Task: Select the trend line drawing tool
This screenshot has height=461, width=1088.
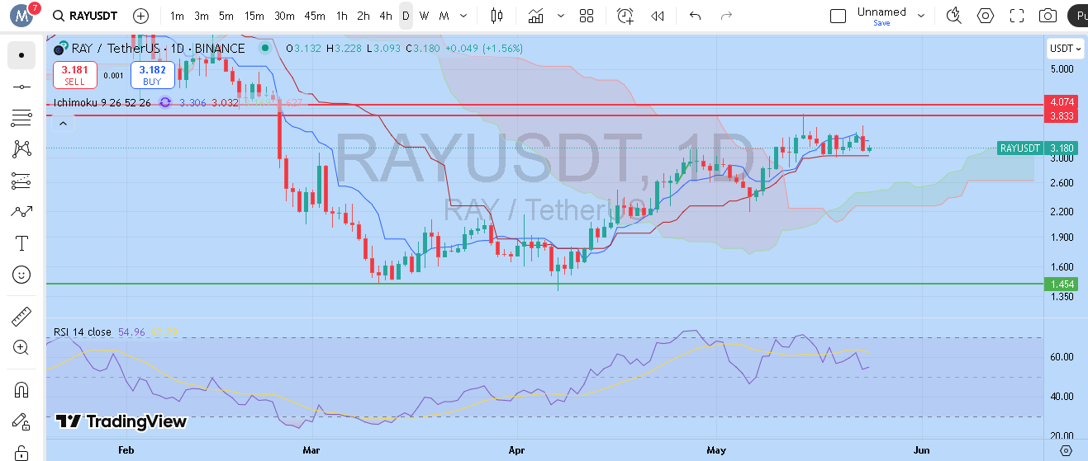Action: pos(21,87)
